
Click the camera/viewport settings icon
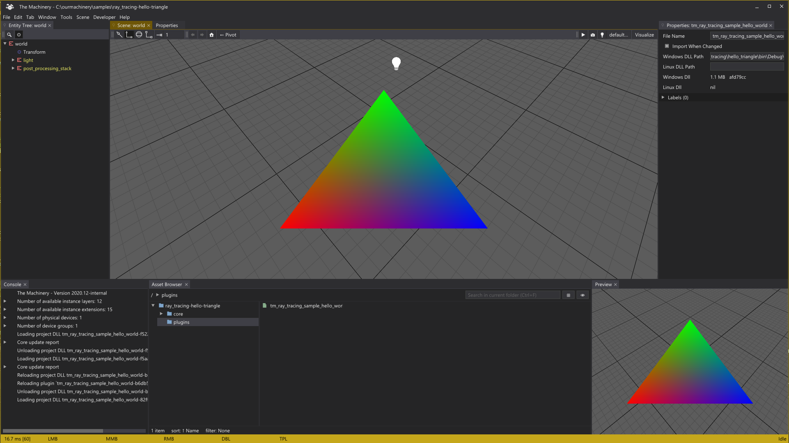(593, 34)
